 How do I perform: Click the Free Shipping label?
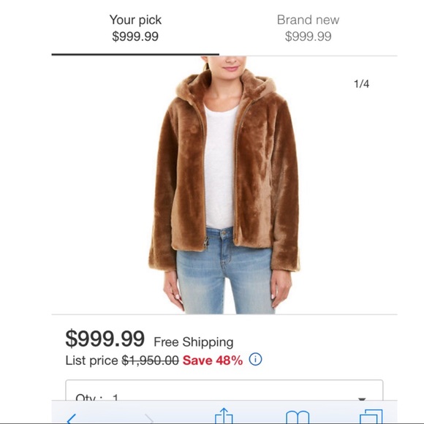pyautogui.click(x=194, y=342)
